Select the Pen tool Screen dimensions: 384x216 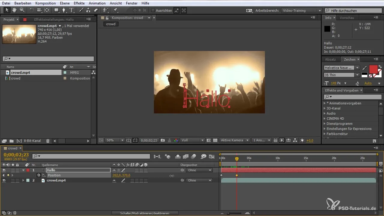coord(64,10)
